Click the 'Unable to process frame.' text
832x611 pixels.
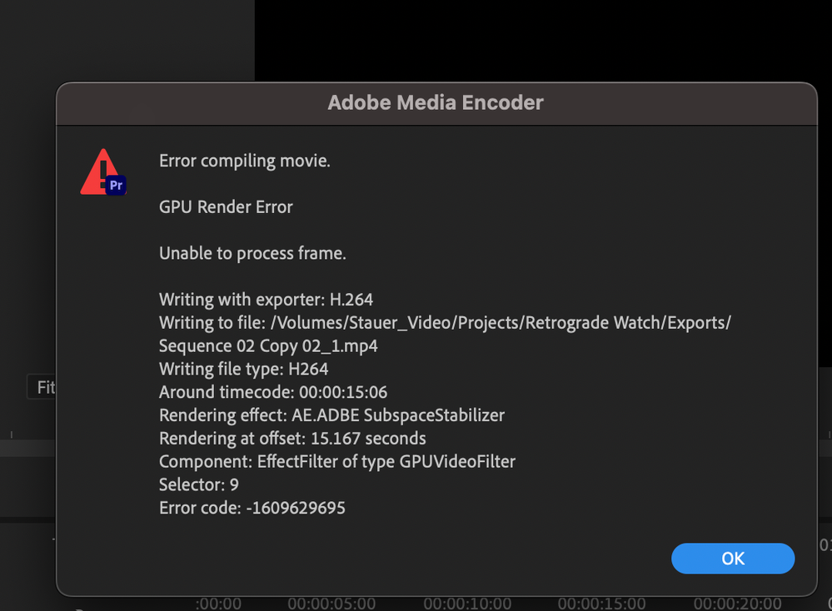tap(252, 253)
